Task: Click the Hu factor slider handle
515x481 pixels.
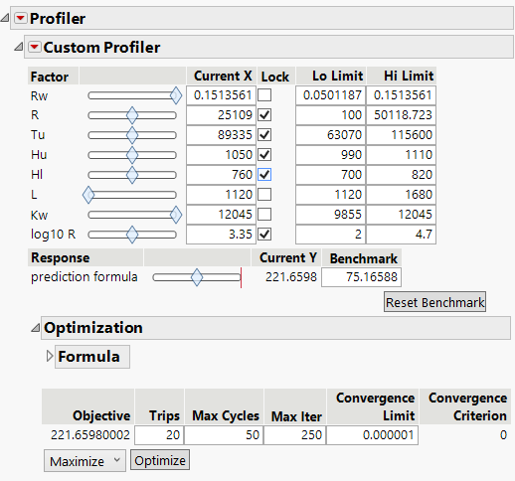Action: pos(132,155)
